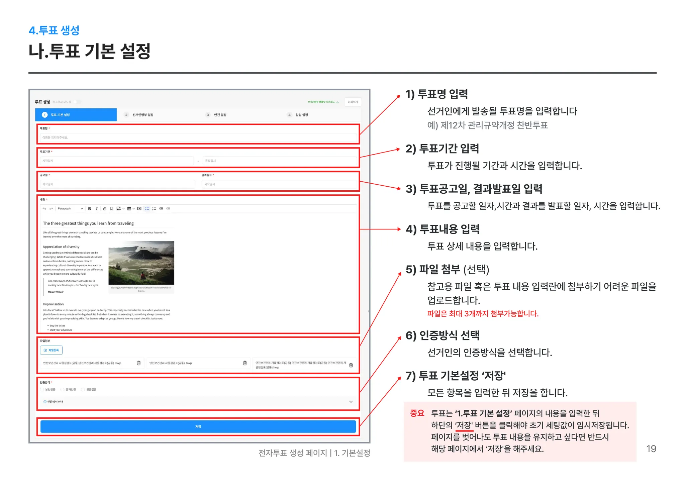Viewport: 685px width, 484px height.
Task: Click the blue 저장 button
Action: pos(198,426)
